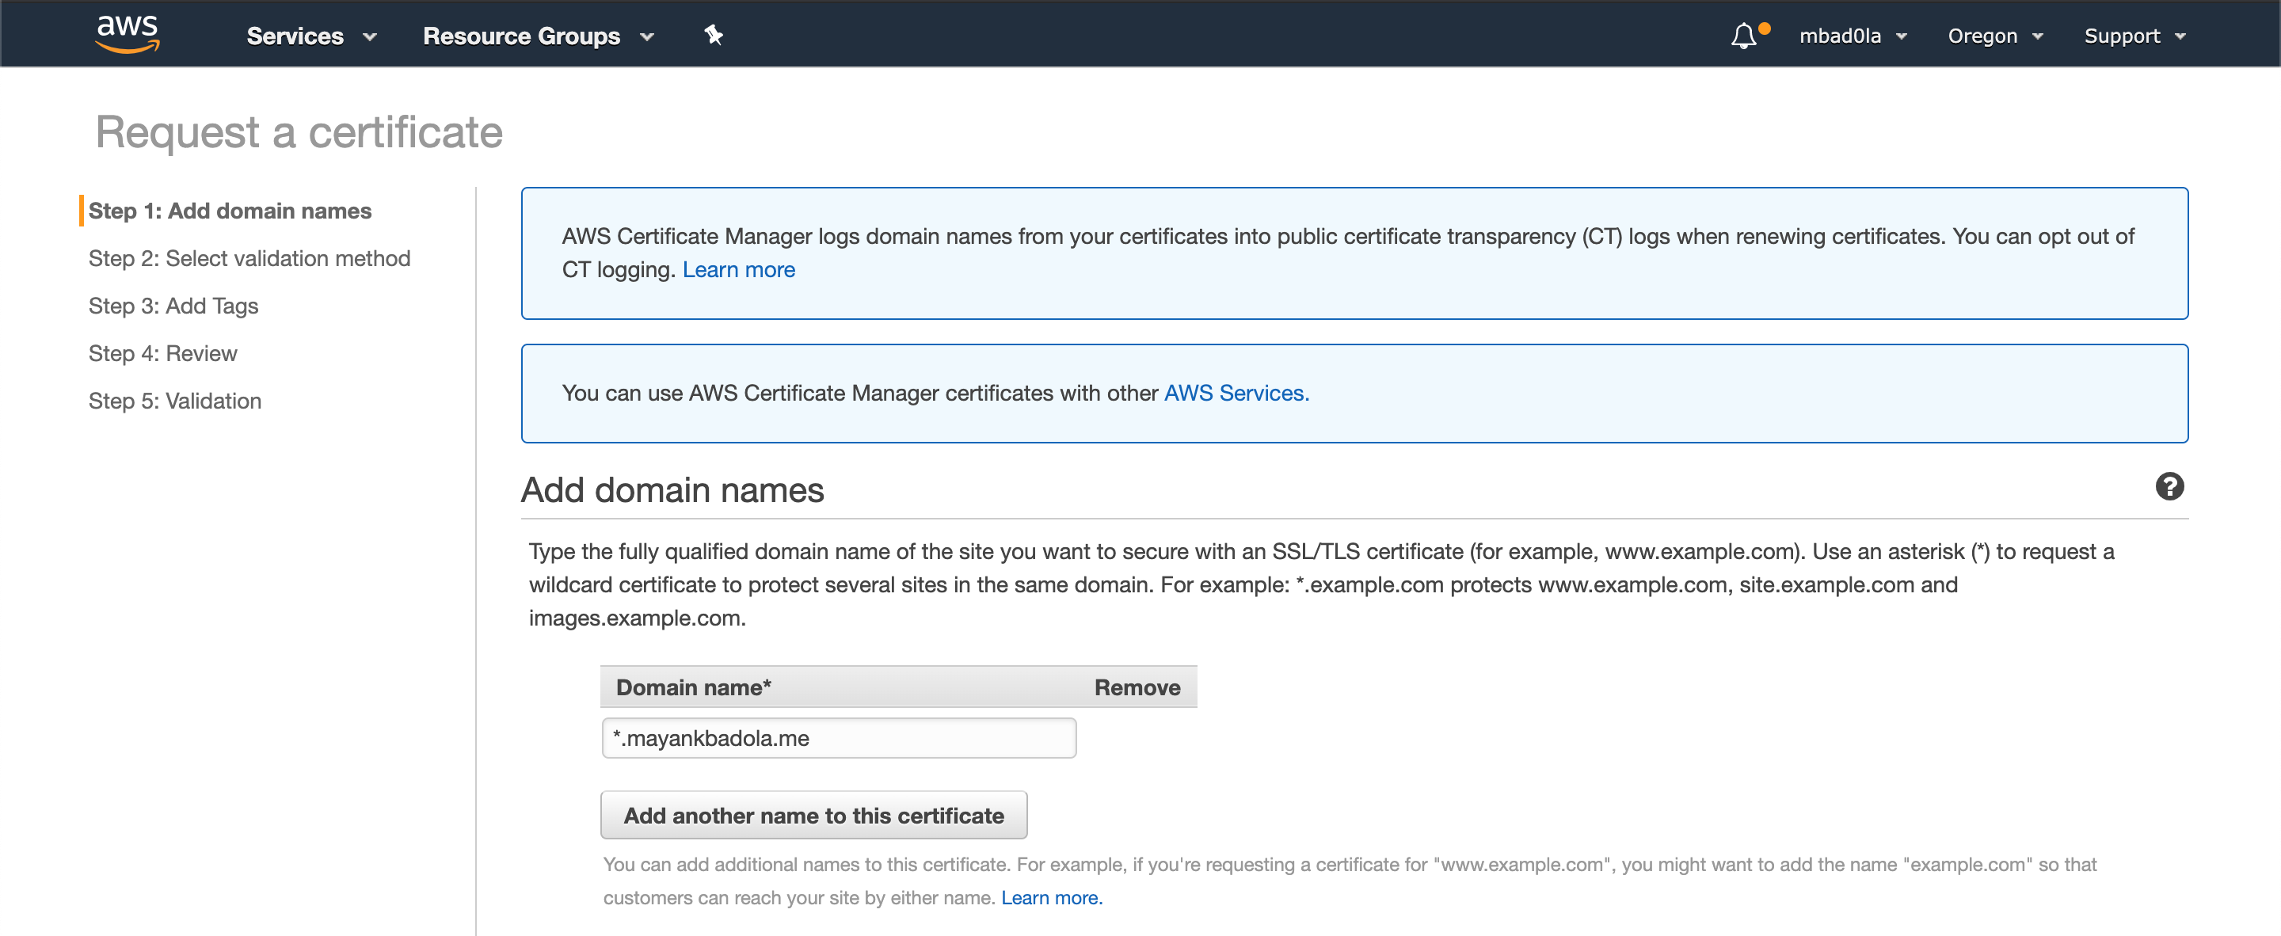Open the Support dropdown menu

click(x=2134, y=36)
